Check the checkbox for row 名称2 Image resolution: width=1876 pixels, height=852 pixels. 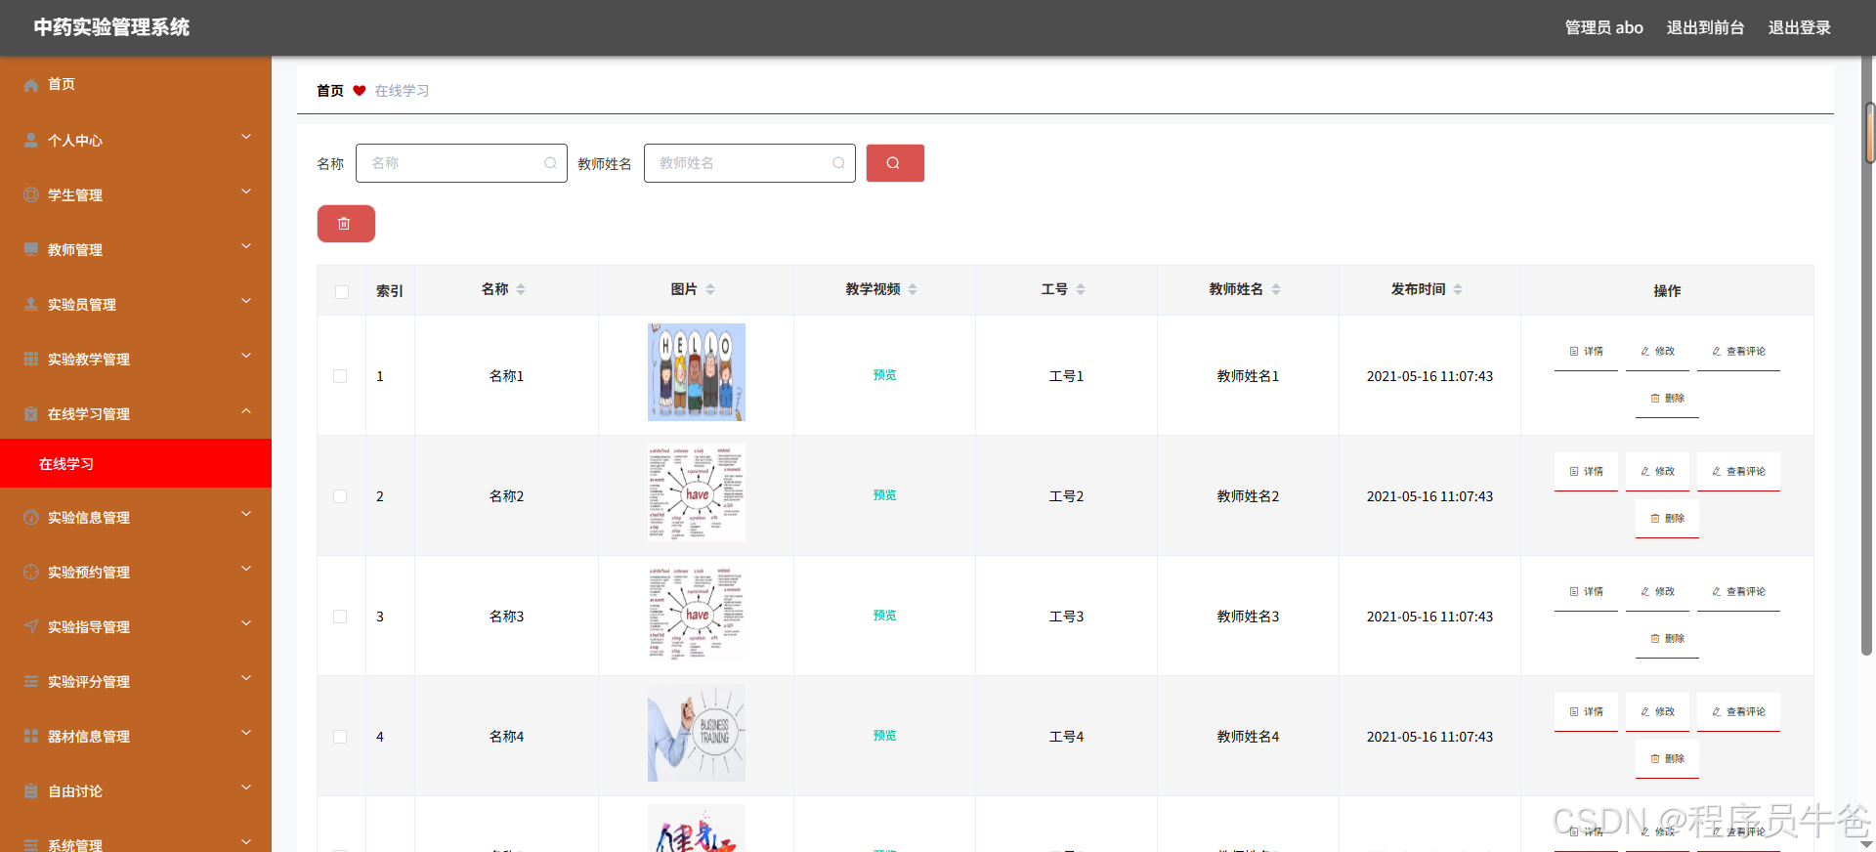click(x=340, y=496)
